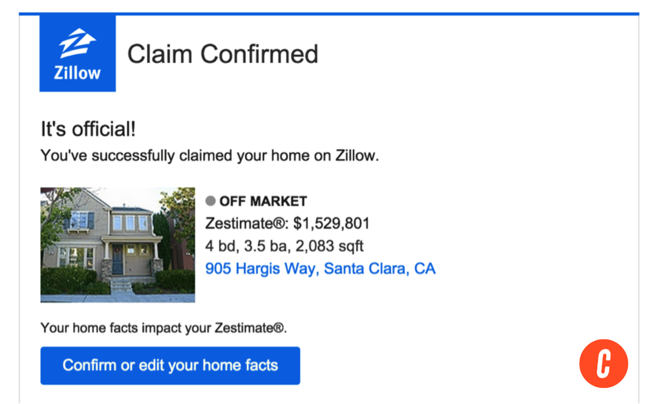The image size is (647, 404).
Task: Select the successfully claimed message text
Action: 210,155
